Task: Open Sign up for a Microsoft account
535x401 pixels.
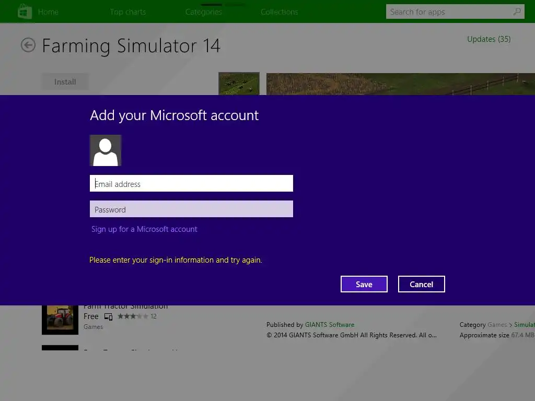Action: click(x=144, y=229)
